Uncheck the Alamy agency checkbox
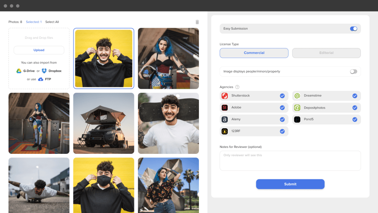Image resolution: width=378 pixels, height=213 pixels. pos(282,119)
